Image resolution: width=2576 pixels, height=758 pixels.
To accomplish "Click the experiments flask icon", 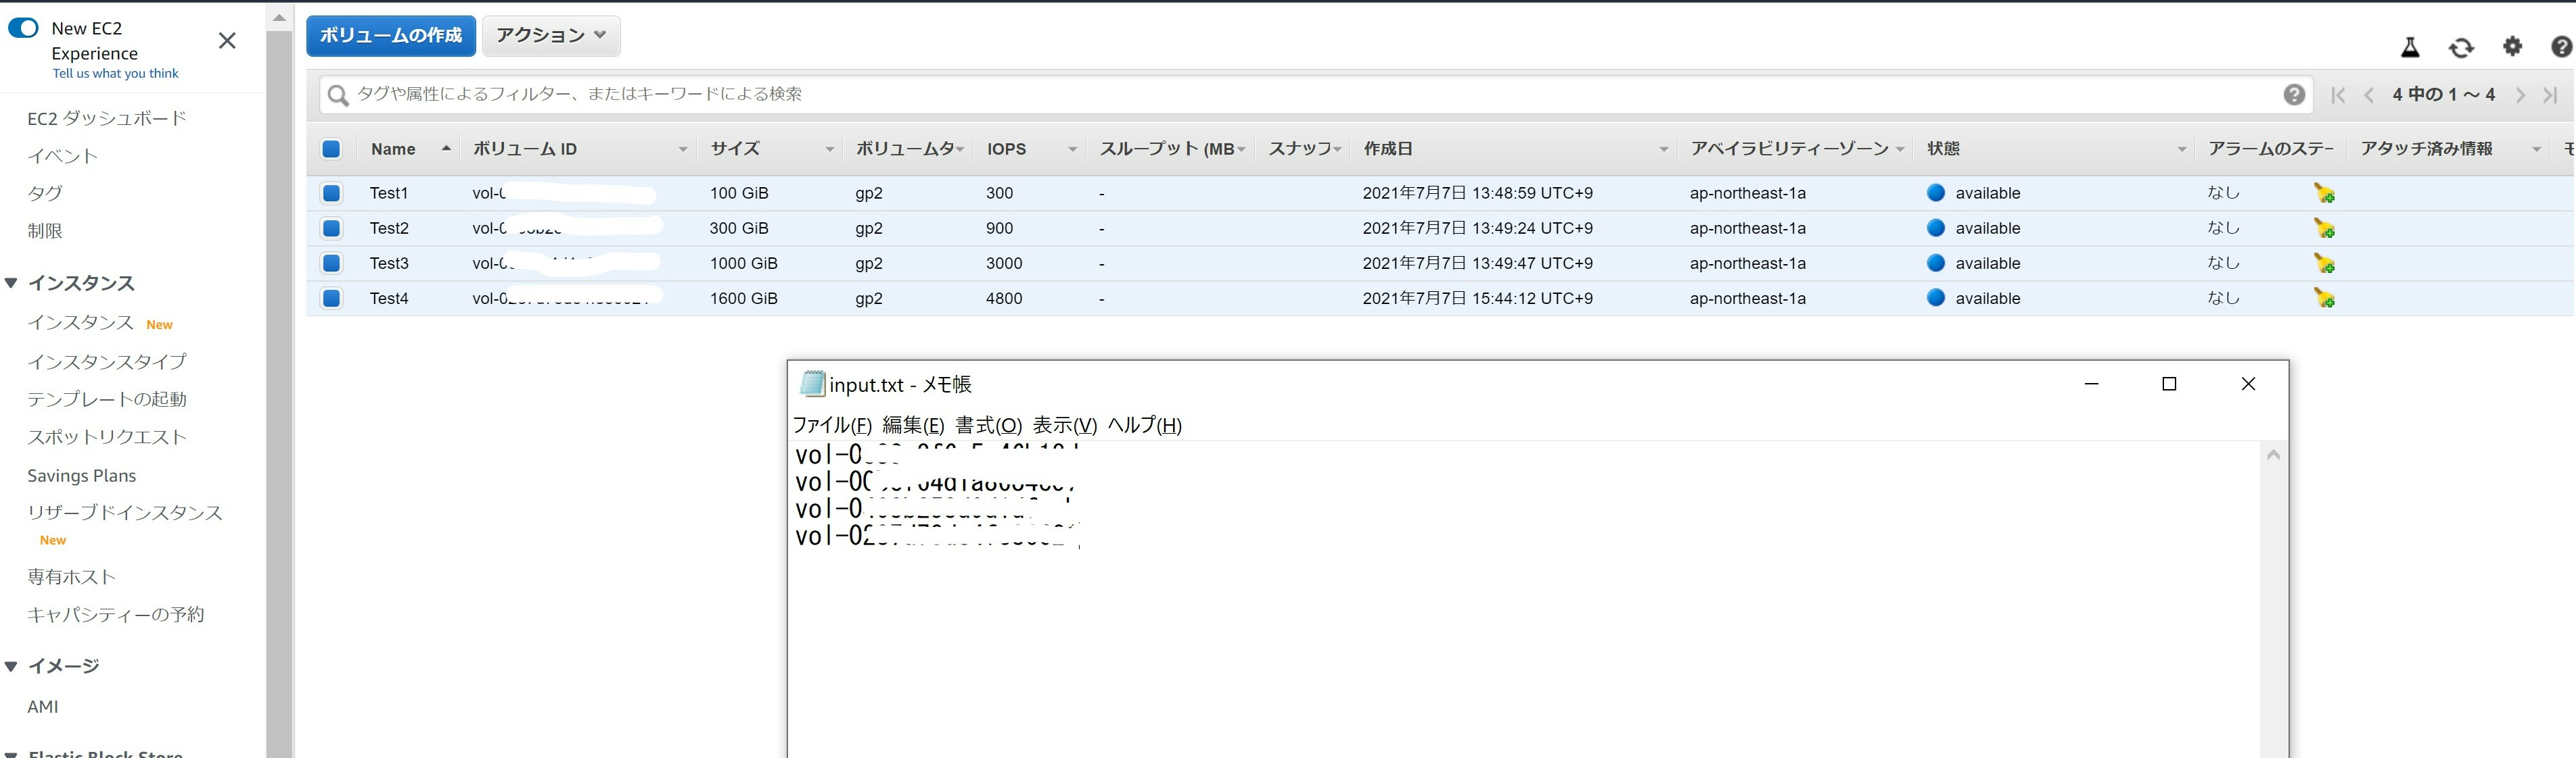I will point(2410,47).
